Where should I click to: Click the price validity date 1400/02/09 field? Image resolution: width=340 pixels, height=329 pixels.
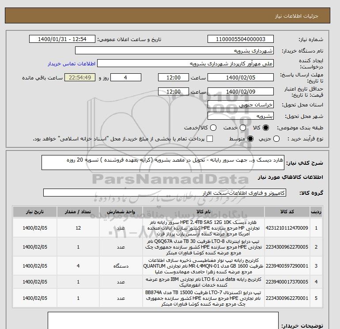241,91
